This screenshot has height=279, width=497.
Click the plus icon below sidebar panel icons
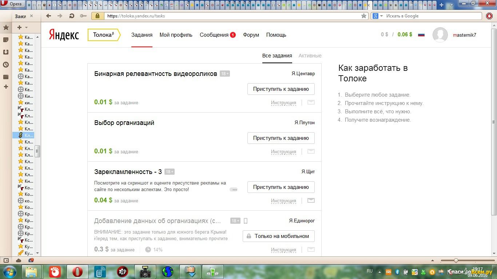click(6, 87)
